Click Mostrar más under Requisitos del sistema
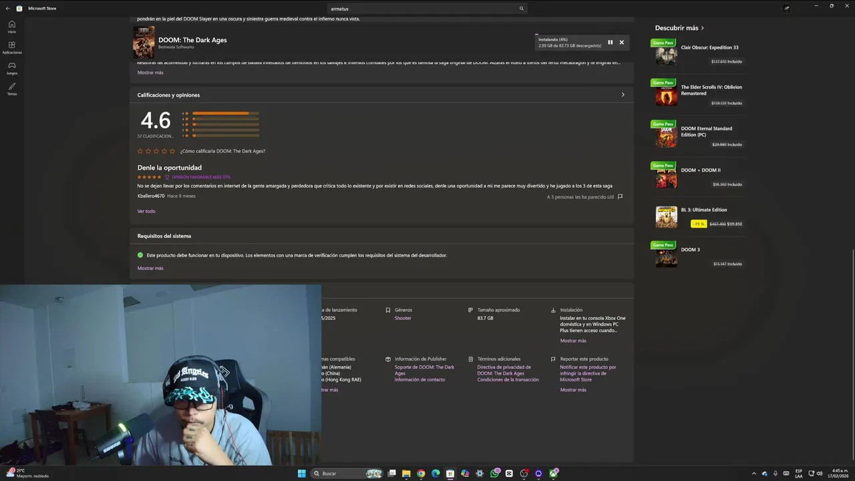Screen dimensions: 855x481 [150, 268]
